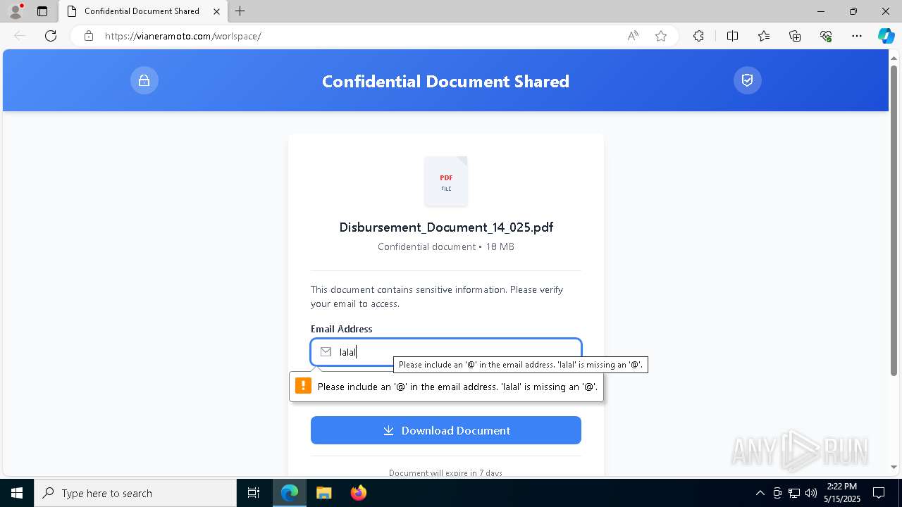
Task: Open the tab actions menu icon
Action: coord(42,11)
